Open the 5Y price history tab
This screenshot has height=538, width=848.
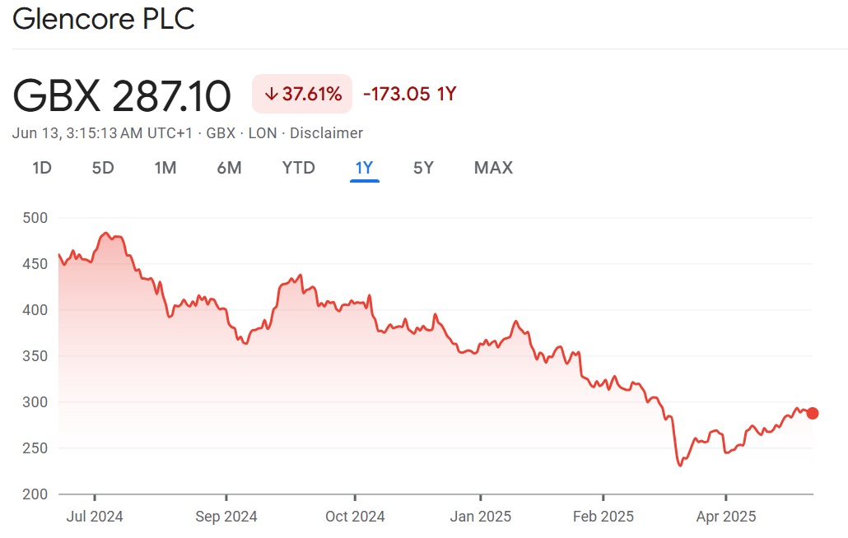click(x=423, y=168)
